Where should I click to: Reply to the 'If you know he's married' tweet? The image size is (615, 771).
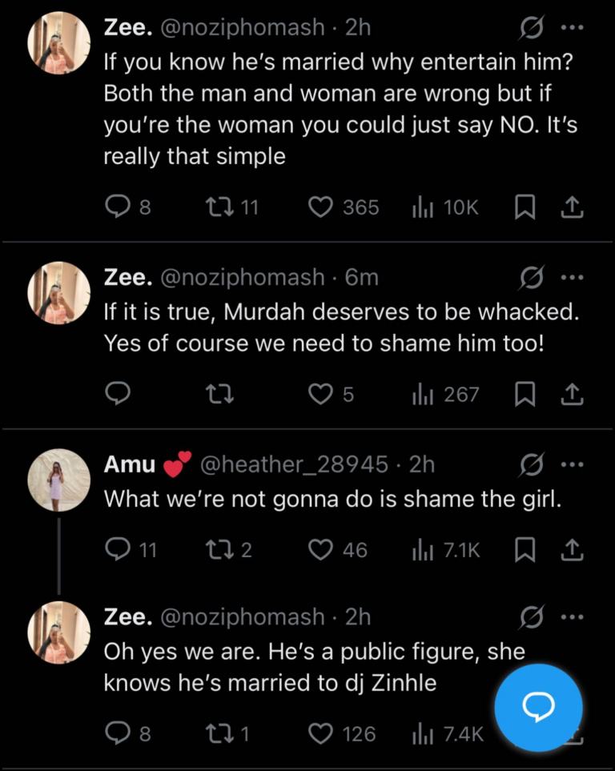[x=117, y=207]
